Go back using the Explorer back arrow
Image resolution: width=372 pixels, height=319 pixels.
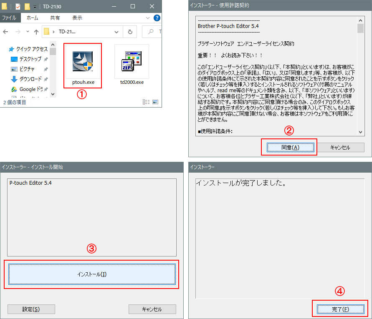click(x=6, y=32)
